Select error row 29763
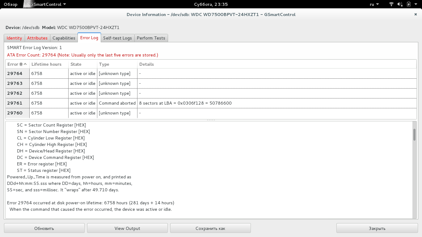This screenshot has width=422, height=237. tap(211, 83)
